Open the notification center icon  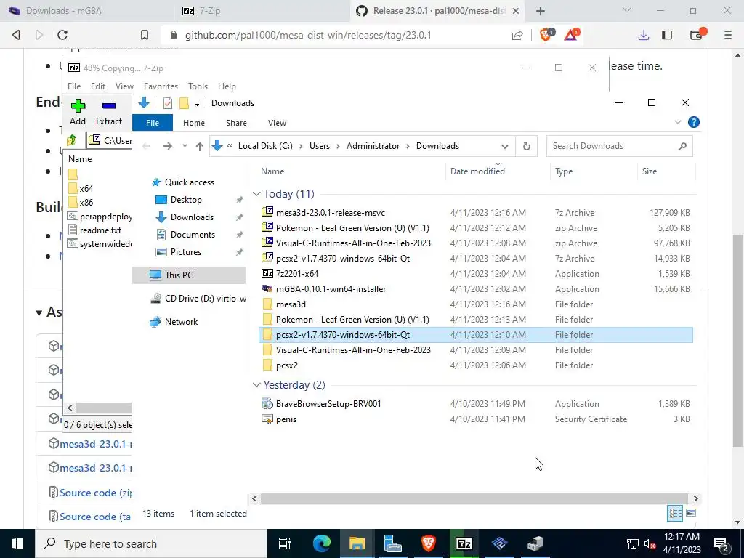[721, 543]
